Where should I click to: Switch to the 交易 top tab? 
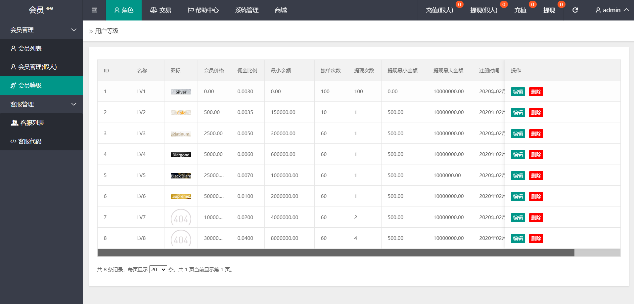[160, 10]
